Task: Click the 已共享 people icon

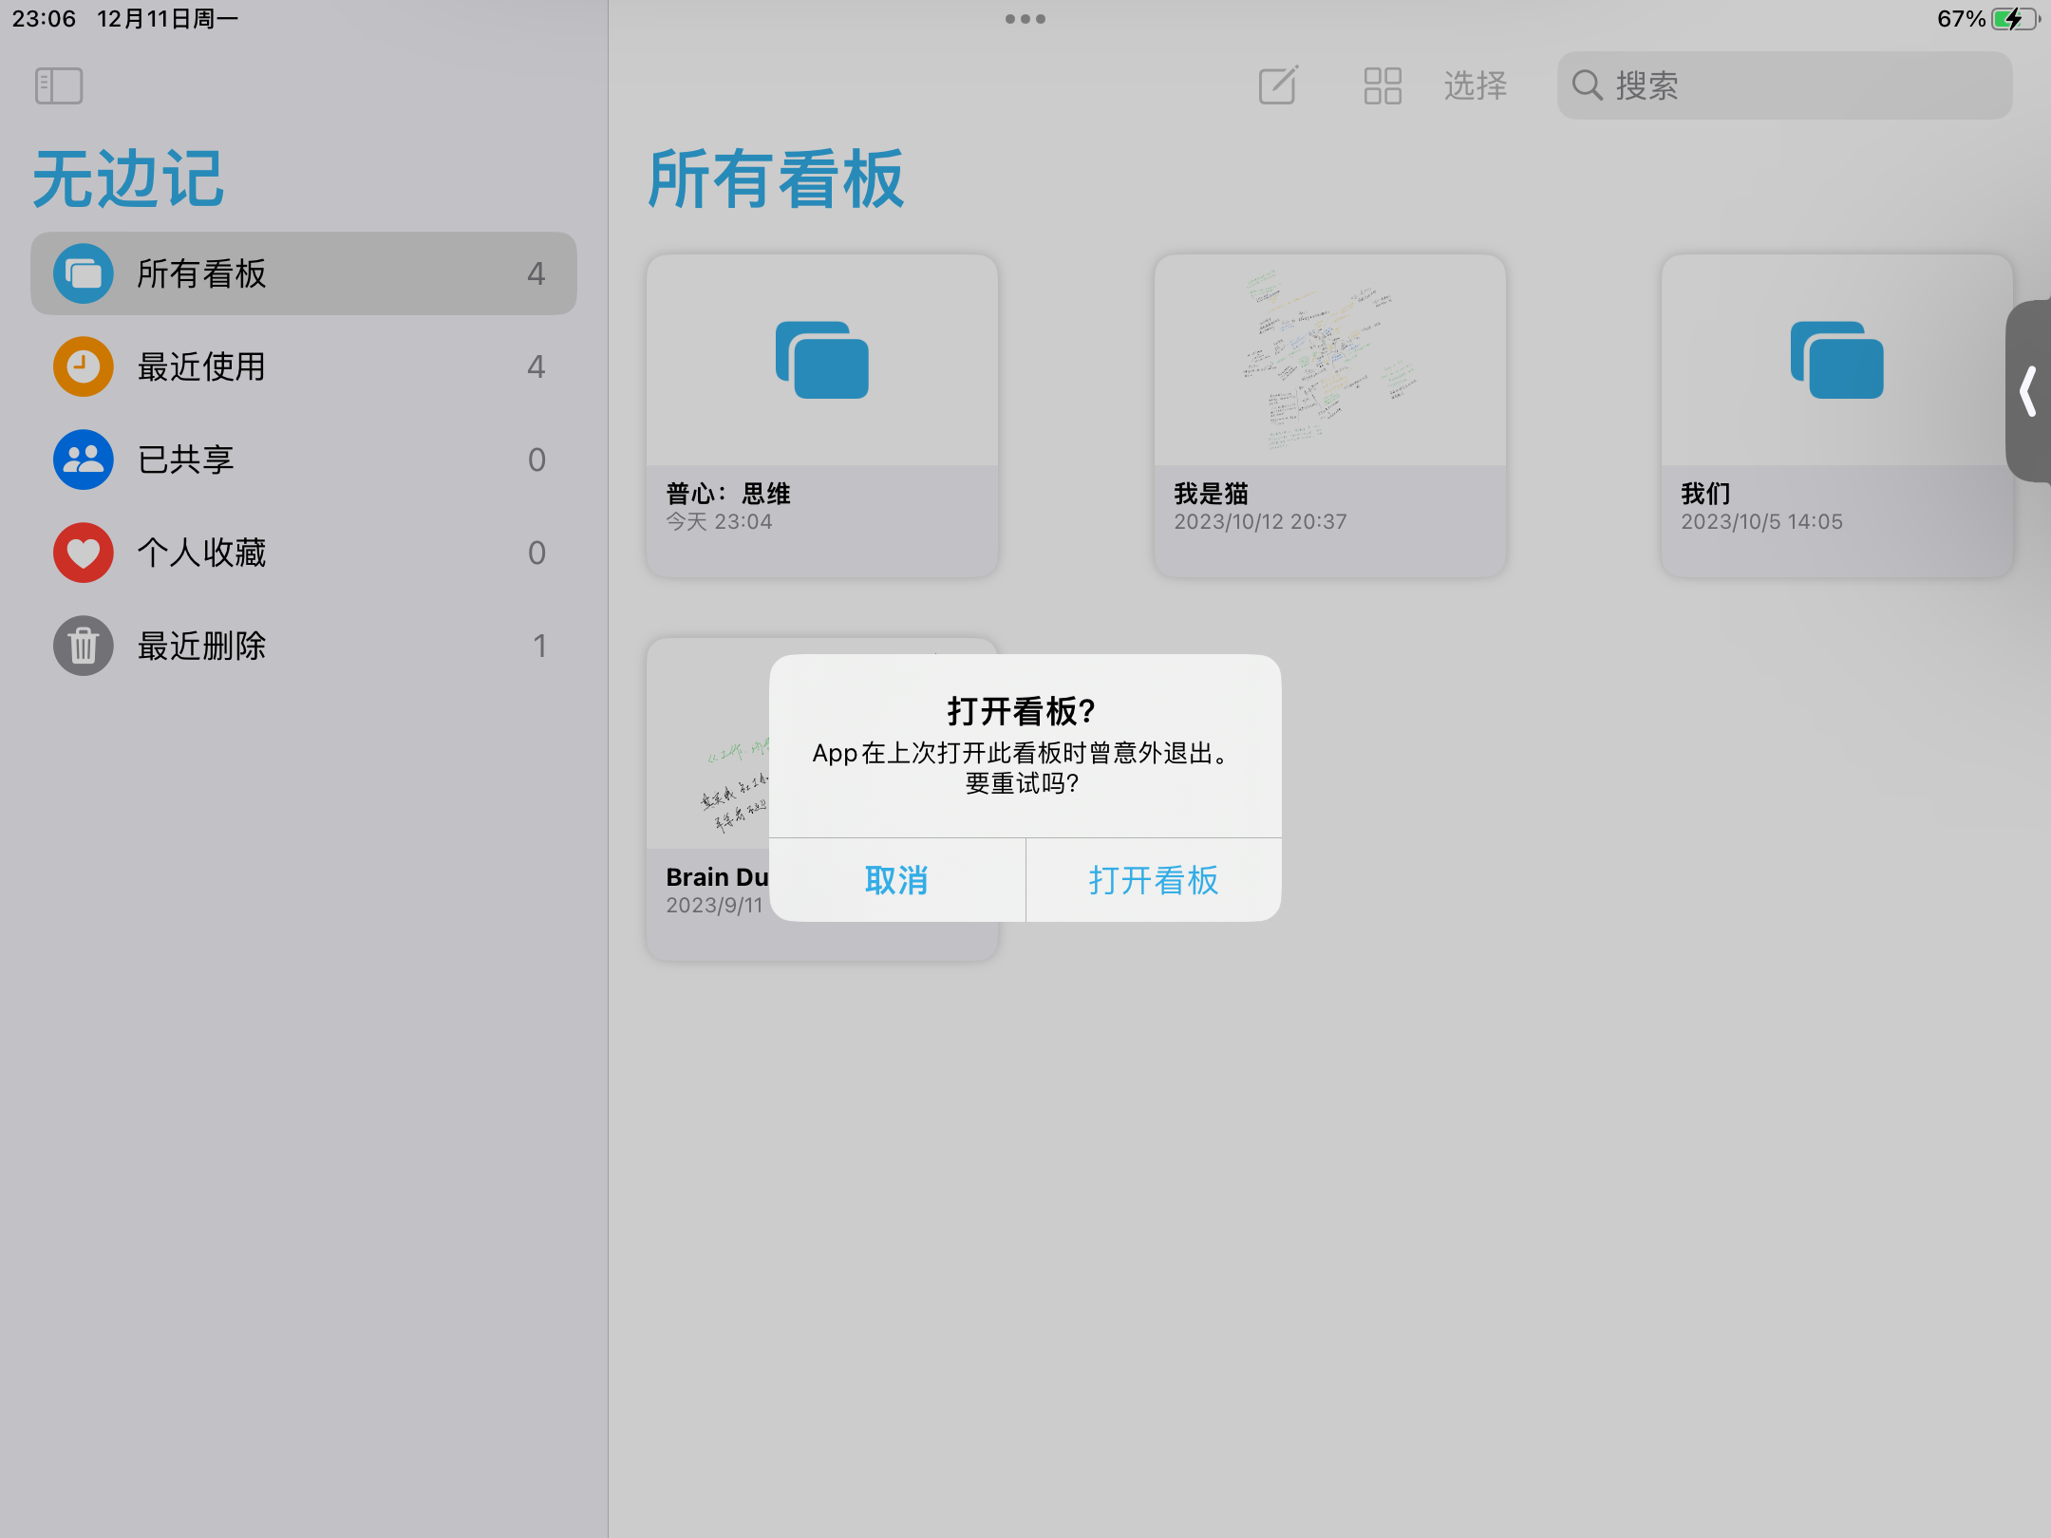Action: pyautogui.click(x=84, y=460)
